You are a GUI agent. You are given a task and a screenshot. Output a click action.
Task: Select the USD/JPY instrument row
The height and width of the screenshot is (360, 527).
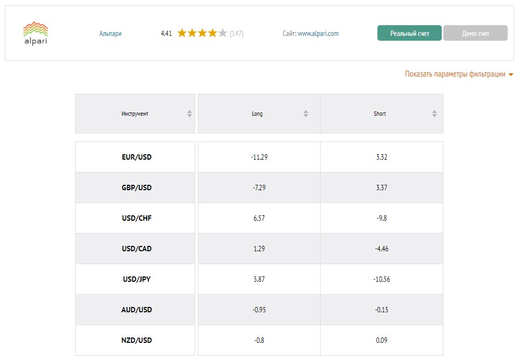click(x=137, y=279)
